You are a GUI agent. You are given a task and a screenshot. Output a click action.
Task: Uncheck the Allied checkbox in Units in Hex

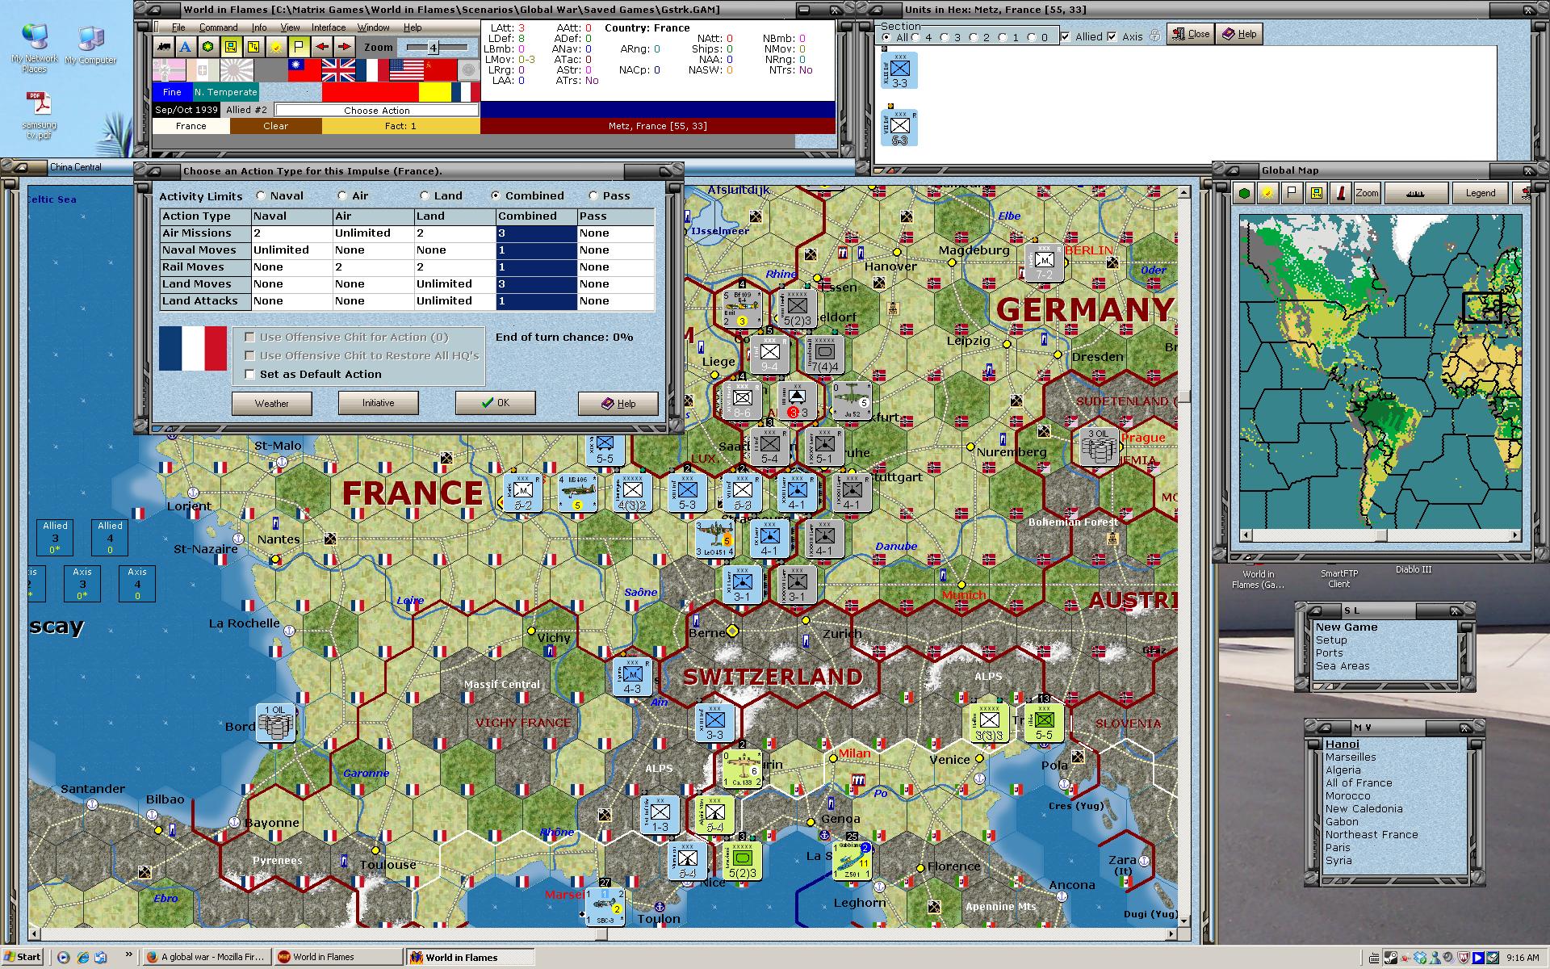1066,36
